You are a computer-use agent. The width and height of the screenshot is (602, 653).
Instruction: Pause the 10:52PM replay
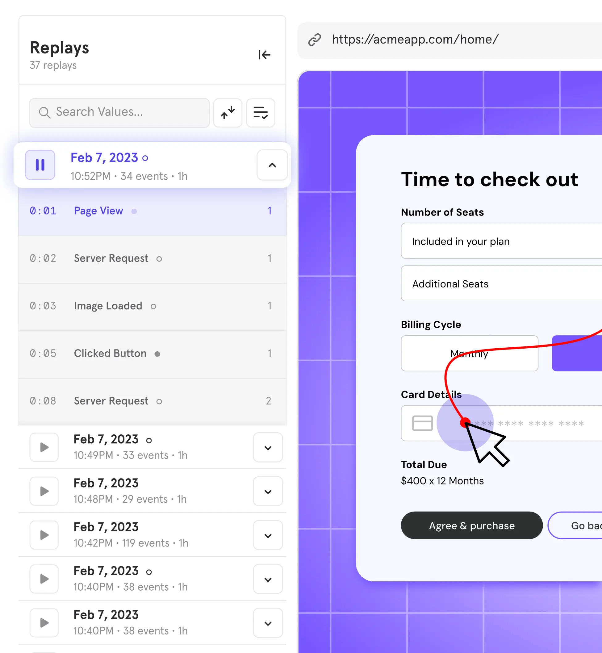[40, 165]
